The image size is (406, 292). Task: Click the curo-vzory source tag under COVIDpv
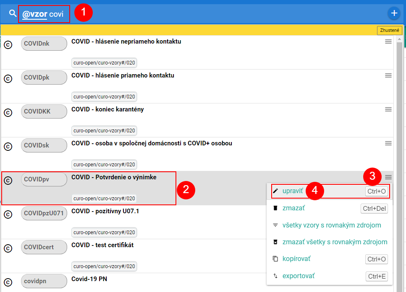click(104, 199)
